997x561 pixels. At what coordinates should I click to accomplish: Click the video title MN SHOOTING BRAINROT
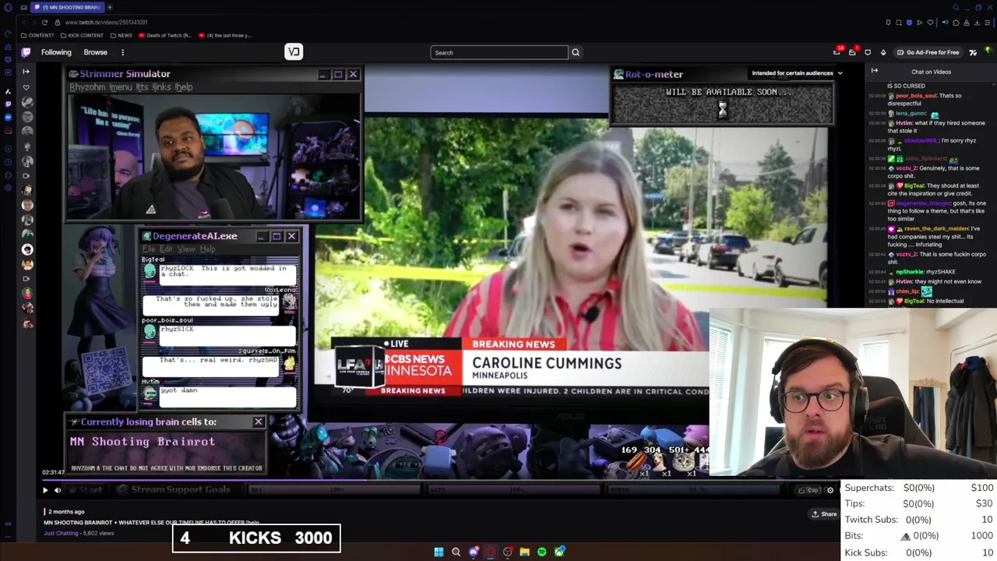(x=151, y=523)
